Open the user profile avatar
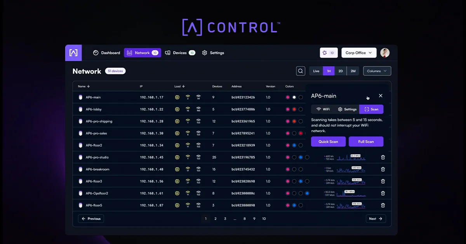 pos(385,53)
